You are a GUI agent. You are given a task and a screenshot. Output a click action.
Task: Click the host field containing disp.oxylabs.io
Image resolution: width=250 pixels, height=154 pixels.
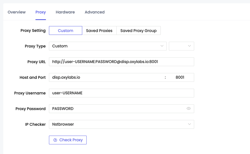(106, 77)
